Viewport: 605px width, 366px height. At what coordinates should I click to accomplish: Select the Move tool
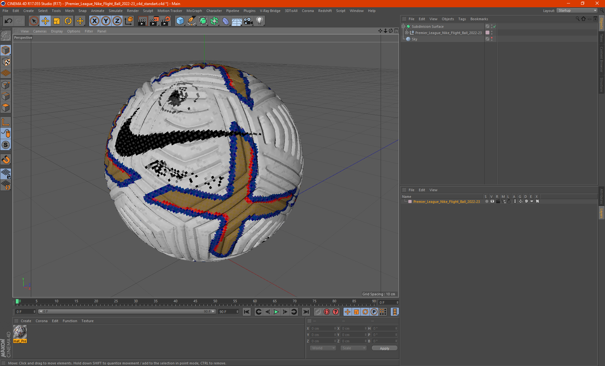[x=45, y=21]
